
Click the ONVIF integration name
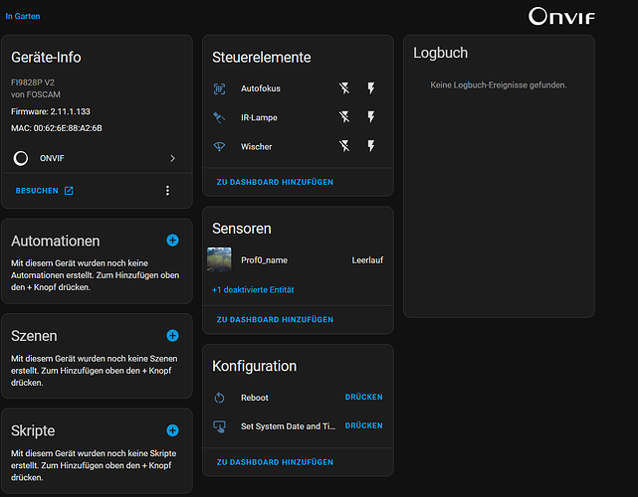[x=52, y=158]
